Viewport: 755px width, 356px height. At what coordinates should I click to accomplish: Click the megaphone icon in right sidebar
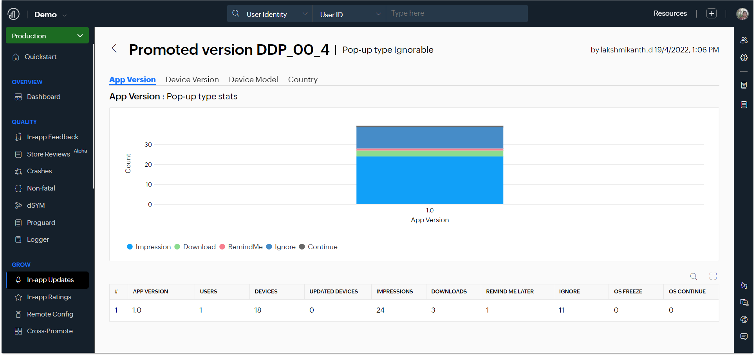744,285
